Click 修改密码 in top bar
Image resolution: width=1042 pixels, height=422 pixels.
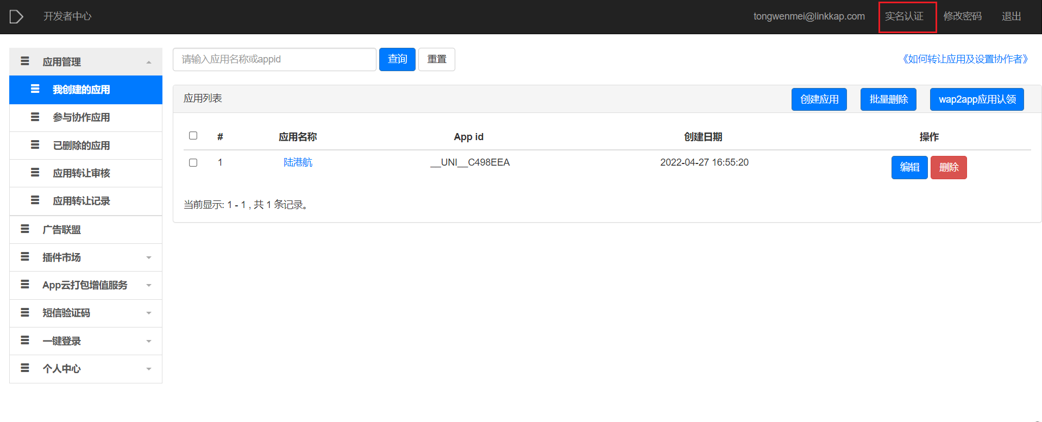(962, 16)
